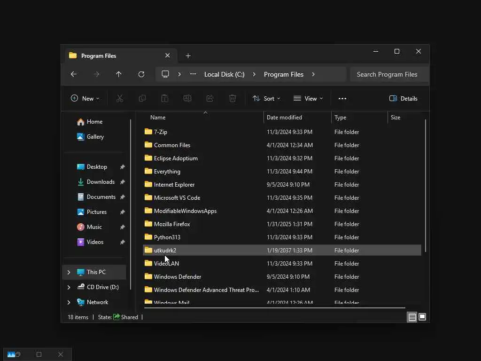Click the navigation pane scrollbar
The width and height of the screenshot is (481, 361).
pos(131,204)
